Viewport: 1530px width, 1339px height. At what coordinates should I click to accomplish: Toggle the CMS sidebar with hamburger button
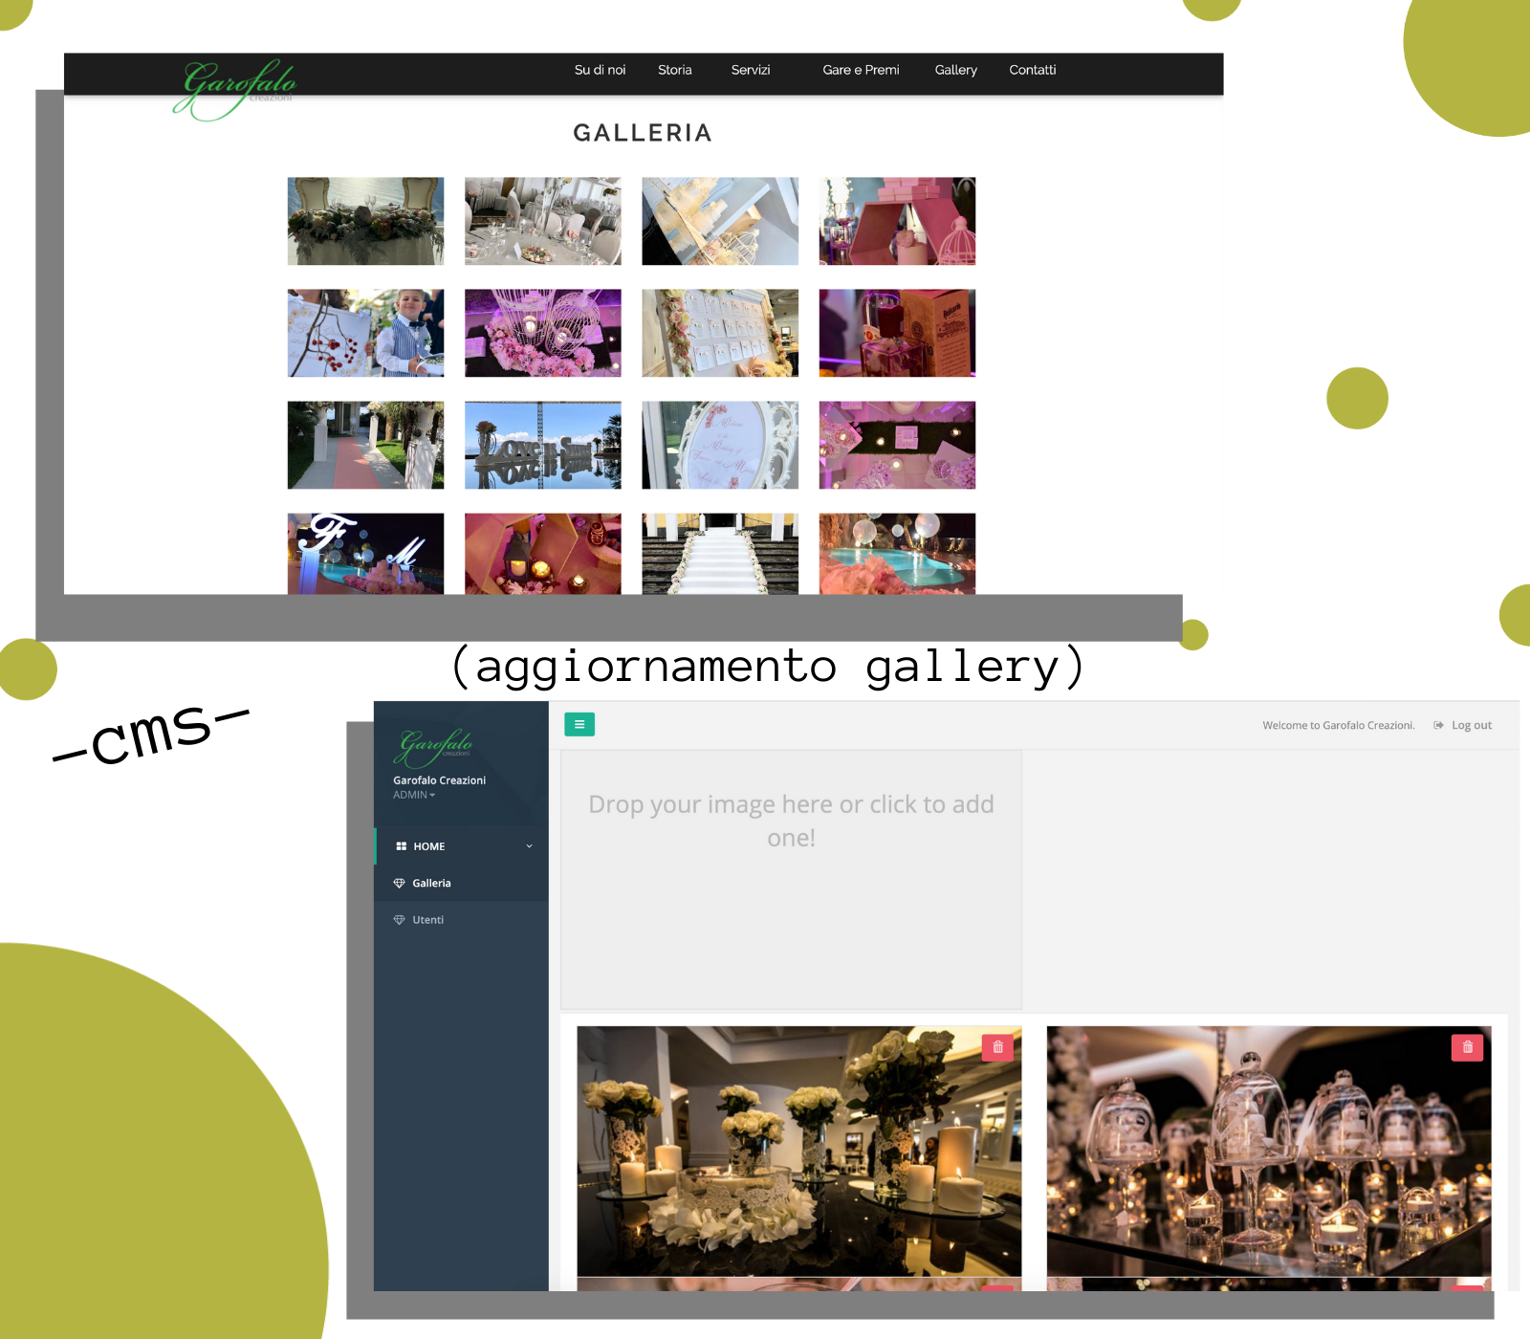click(x=579, y=725)
